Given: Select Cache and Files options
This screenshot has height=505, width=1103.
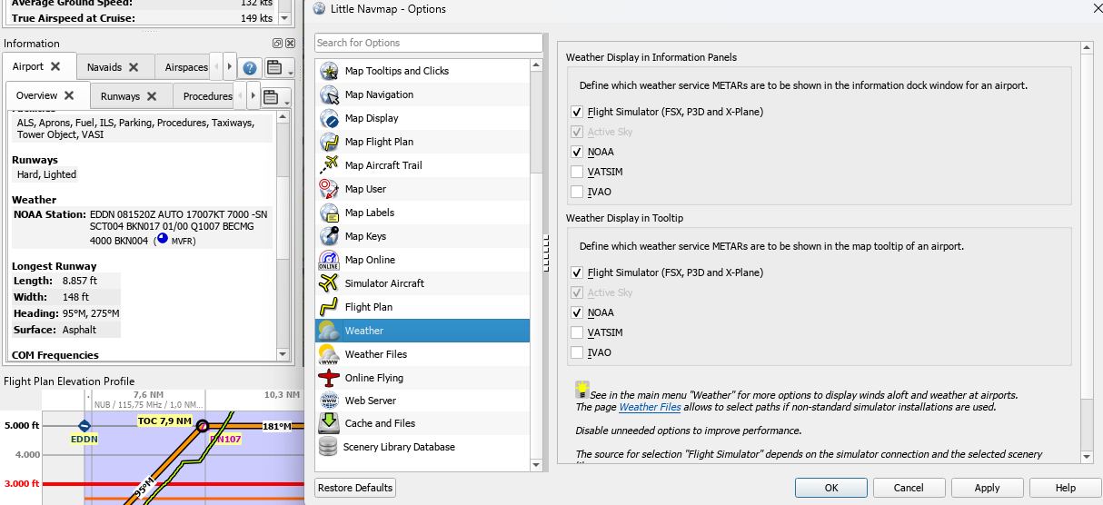Looking at the screenshot, I should [380, 423].
